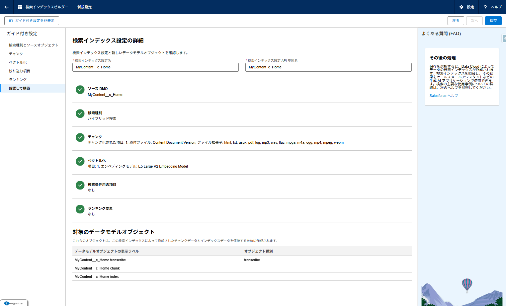
Task: Click the green checkmark beside チャンク
Action: click(x=80, y=137)
